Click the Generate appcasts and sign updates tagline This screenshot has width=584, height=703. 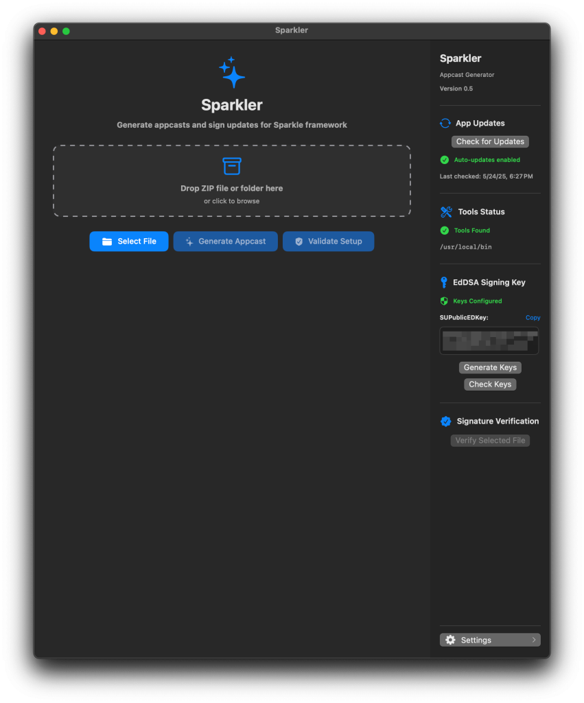point(232,125)
